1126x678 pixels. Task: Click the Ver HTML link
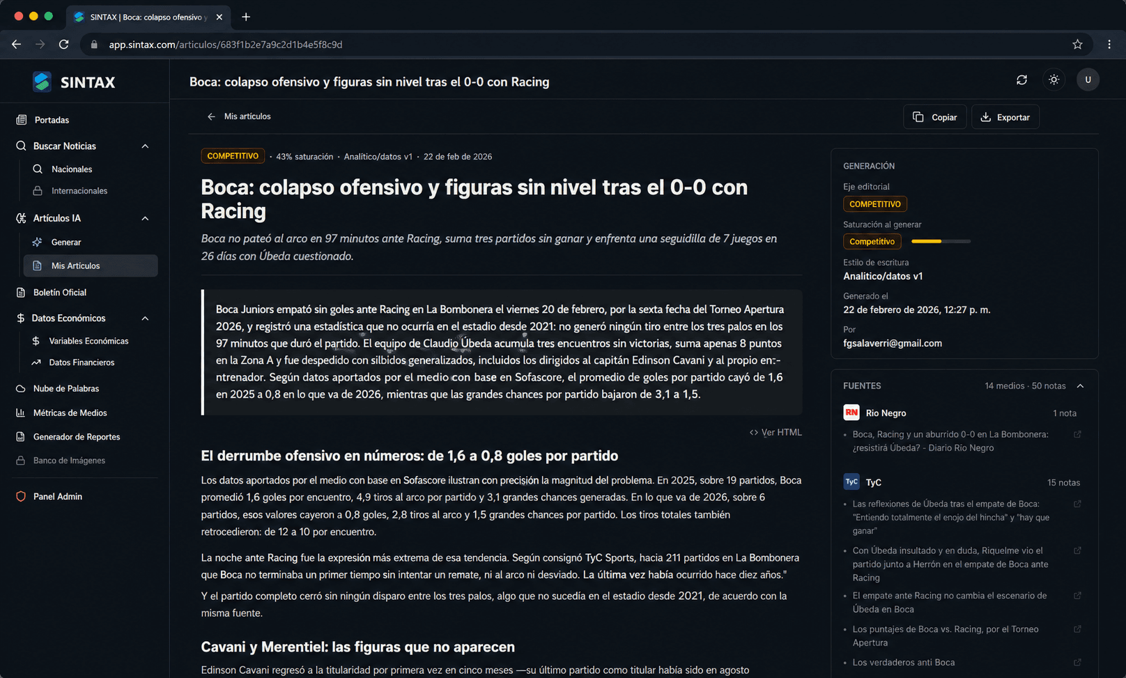[x=776, y=433]
